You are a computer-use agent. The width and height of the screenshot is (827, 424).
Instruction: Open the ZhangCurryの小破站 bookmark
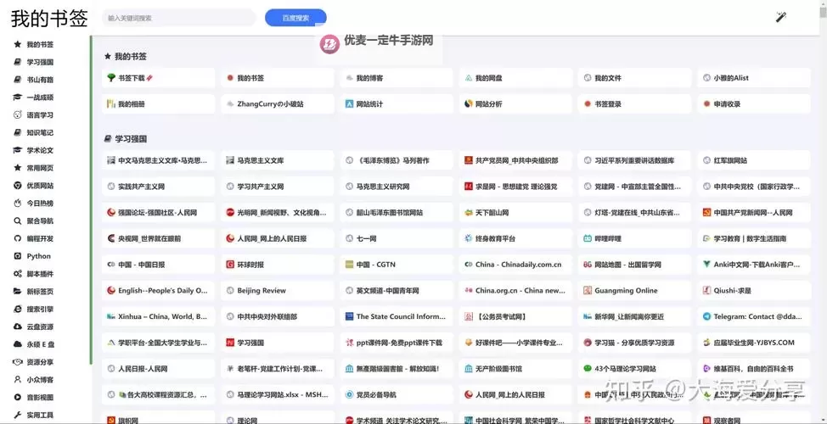[x=278, y=104]
